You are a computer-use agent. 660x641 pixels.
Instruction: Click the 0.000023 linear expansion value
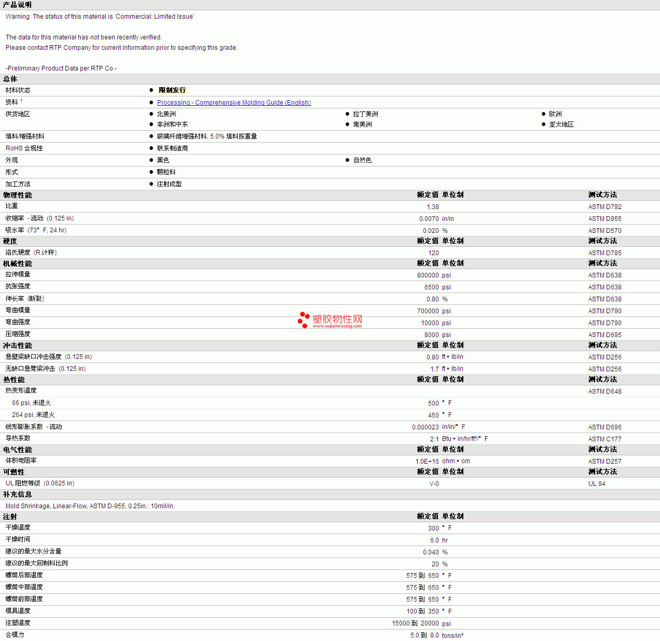click(425, 427)
